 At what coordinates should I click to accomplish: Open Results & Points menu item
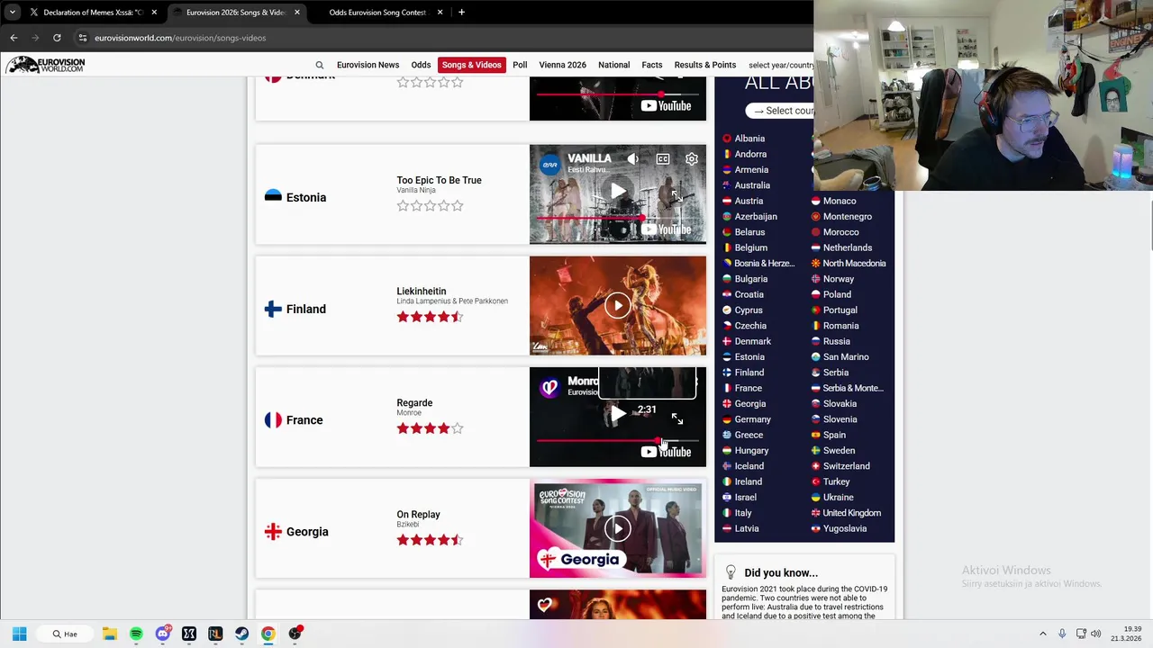705,65
